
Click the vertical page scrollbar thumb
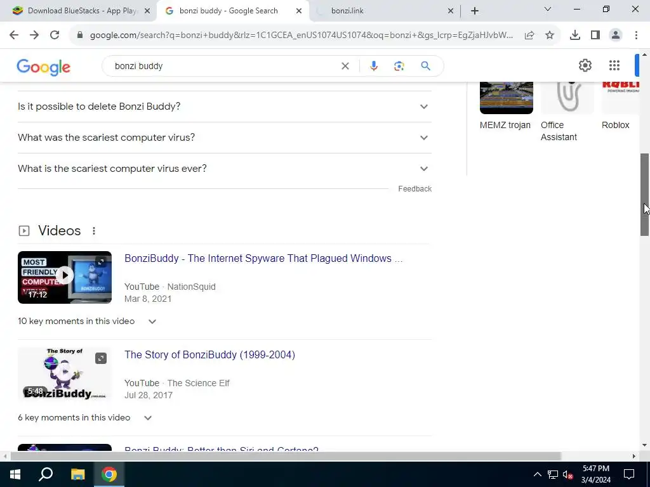(645, 195)
